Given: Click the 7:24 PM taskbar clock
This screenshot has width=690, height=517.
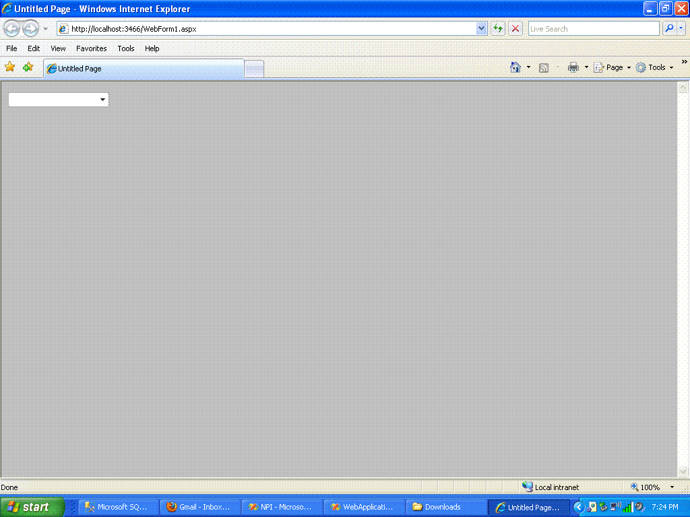Looking at the screenshot, I should pos(664,508).
